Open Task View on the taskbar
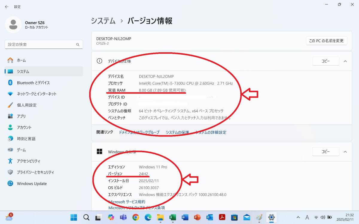The image size is (359, 224). point(98,217)
